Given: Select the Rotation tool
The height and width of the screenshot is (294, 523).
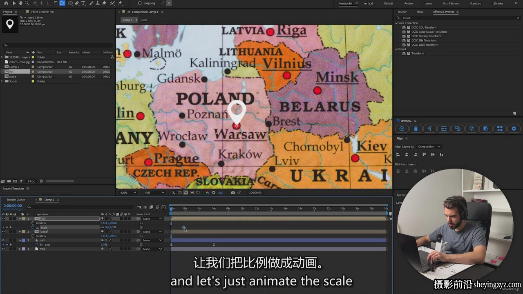Looking at the screenshot, I should pos(56,3).
